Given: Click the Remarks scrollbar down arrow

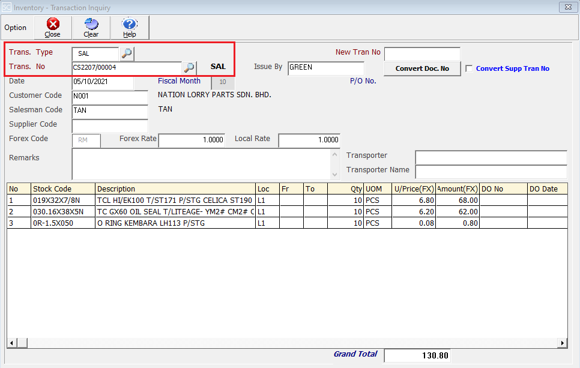Looking at the screenshot, I should [x=335, y=174].
